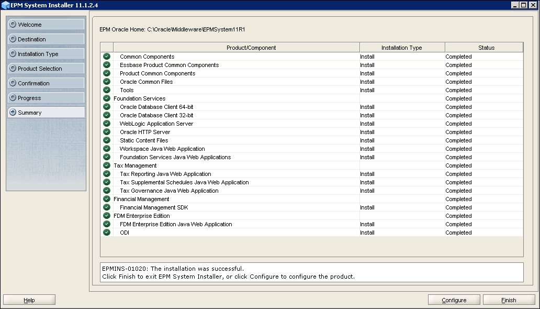Click the EPM System Installer title bar icon

click(6, 5)
